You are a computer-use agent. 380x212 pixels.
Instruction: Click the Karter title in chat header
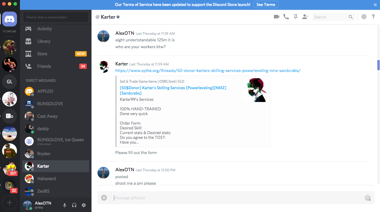[x=108, y=17]
